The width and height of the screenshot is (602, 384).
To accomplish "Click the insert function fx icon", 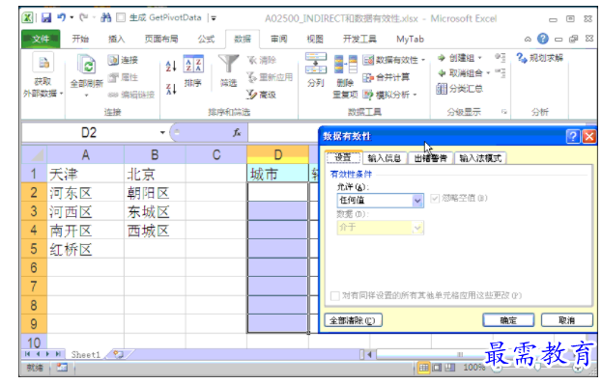I will [237, 132].
